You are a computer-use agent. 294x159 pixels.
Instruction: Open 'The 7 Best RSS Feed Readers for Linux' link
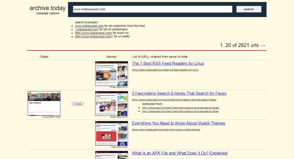(x=168, y=63)
